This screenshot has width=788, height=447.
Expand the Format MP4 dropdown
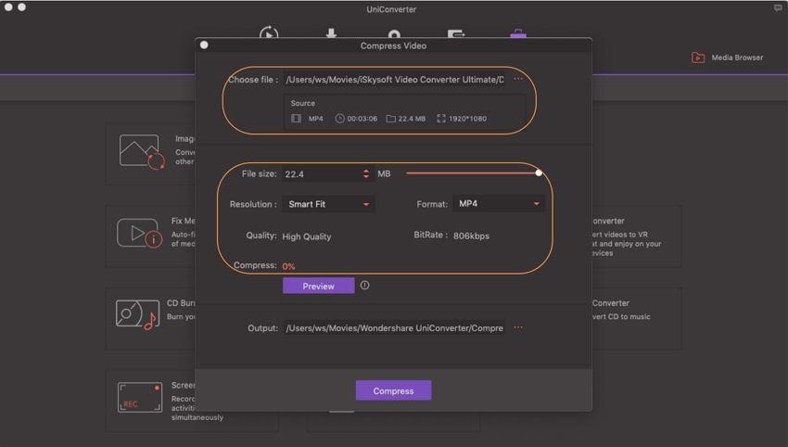point(498,204)
